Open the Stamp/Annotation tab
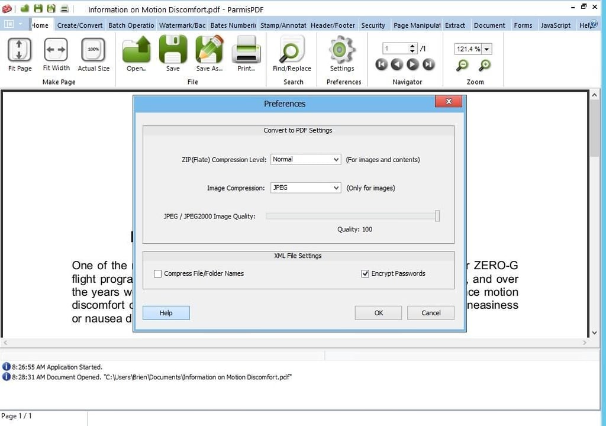 pyautogui.click(x=283, y=25)
